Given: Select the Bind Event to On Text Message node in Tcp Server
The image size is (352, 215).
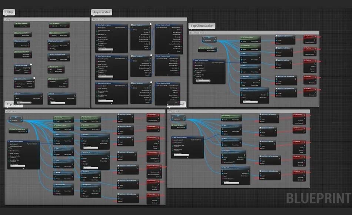Looking at the screenshot, I should (128, 184).
